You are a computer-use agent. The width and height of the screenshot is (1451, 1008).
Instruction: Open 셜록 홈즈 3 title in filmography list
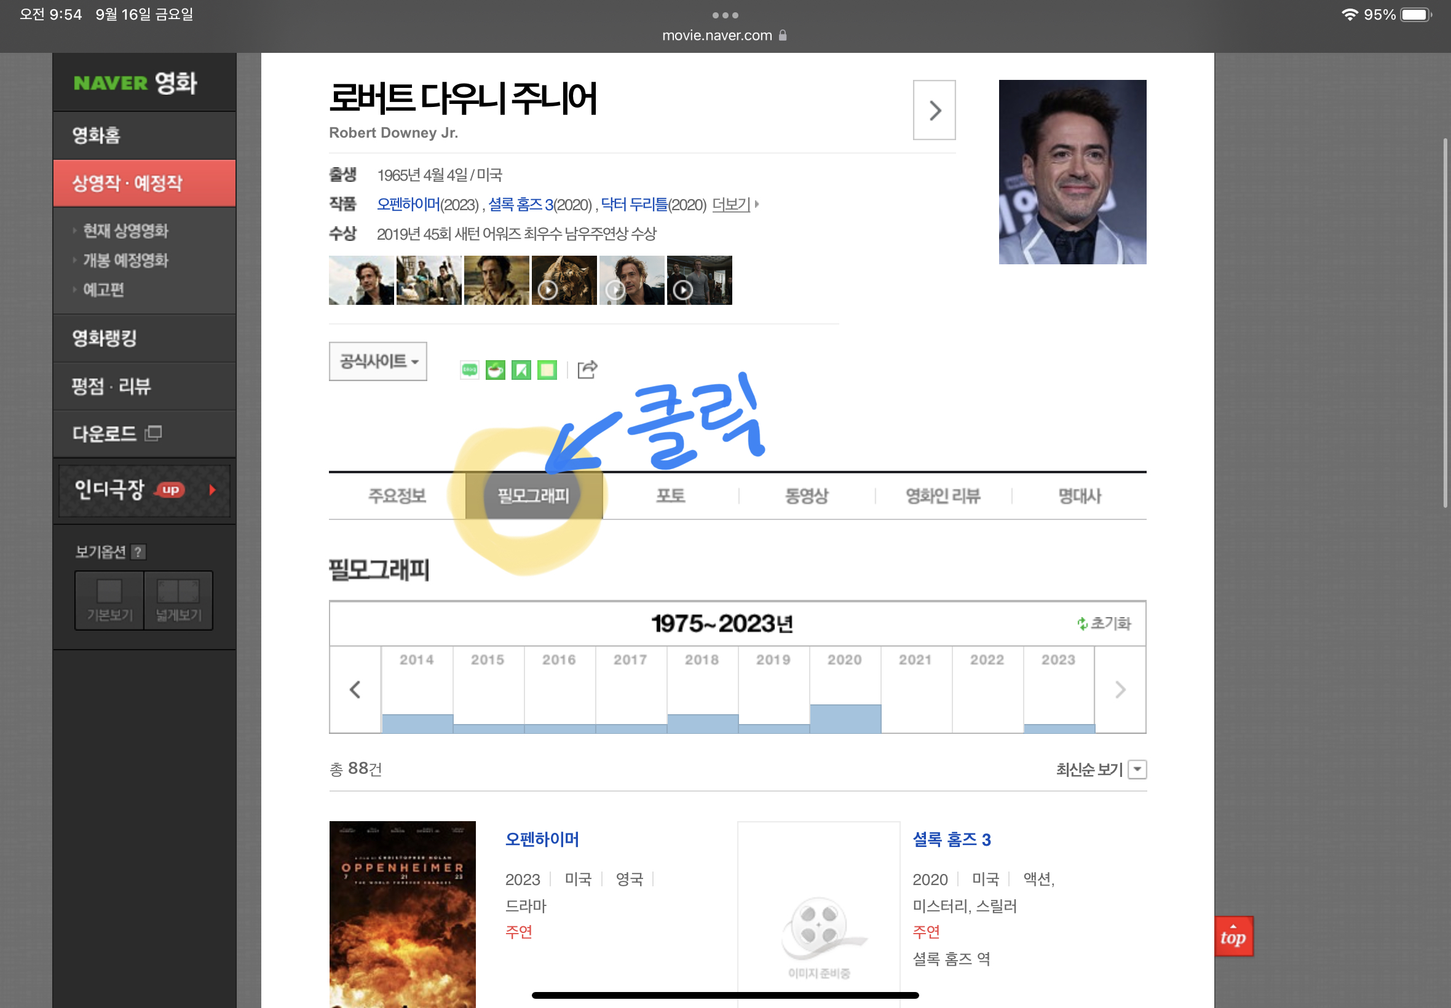951,839
